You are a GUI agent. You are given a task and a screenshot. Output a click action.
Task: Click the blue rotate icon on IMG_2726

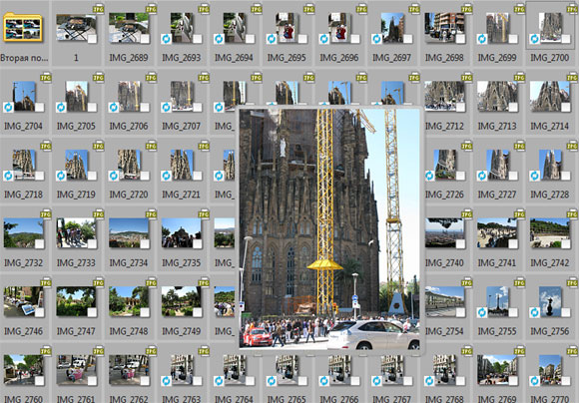(x=429, y=176)
